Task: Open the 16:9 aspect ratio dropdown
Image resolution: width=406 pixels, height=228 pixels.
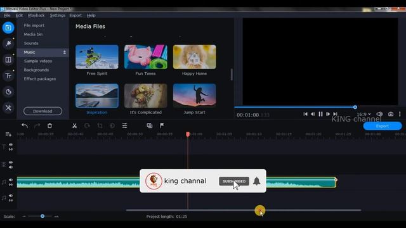Action: pyautogui.click(x=363, y=114)
